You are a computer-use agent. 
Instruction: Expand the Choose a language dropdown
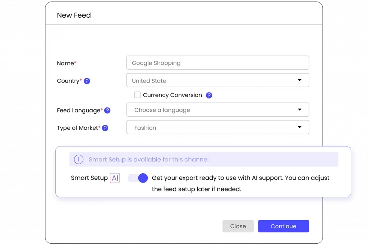217,110
